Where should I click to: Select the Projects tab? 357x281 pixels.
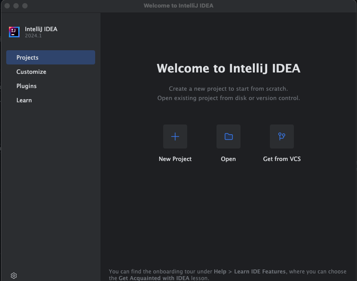pyautogui.click(x=51, y=57)
